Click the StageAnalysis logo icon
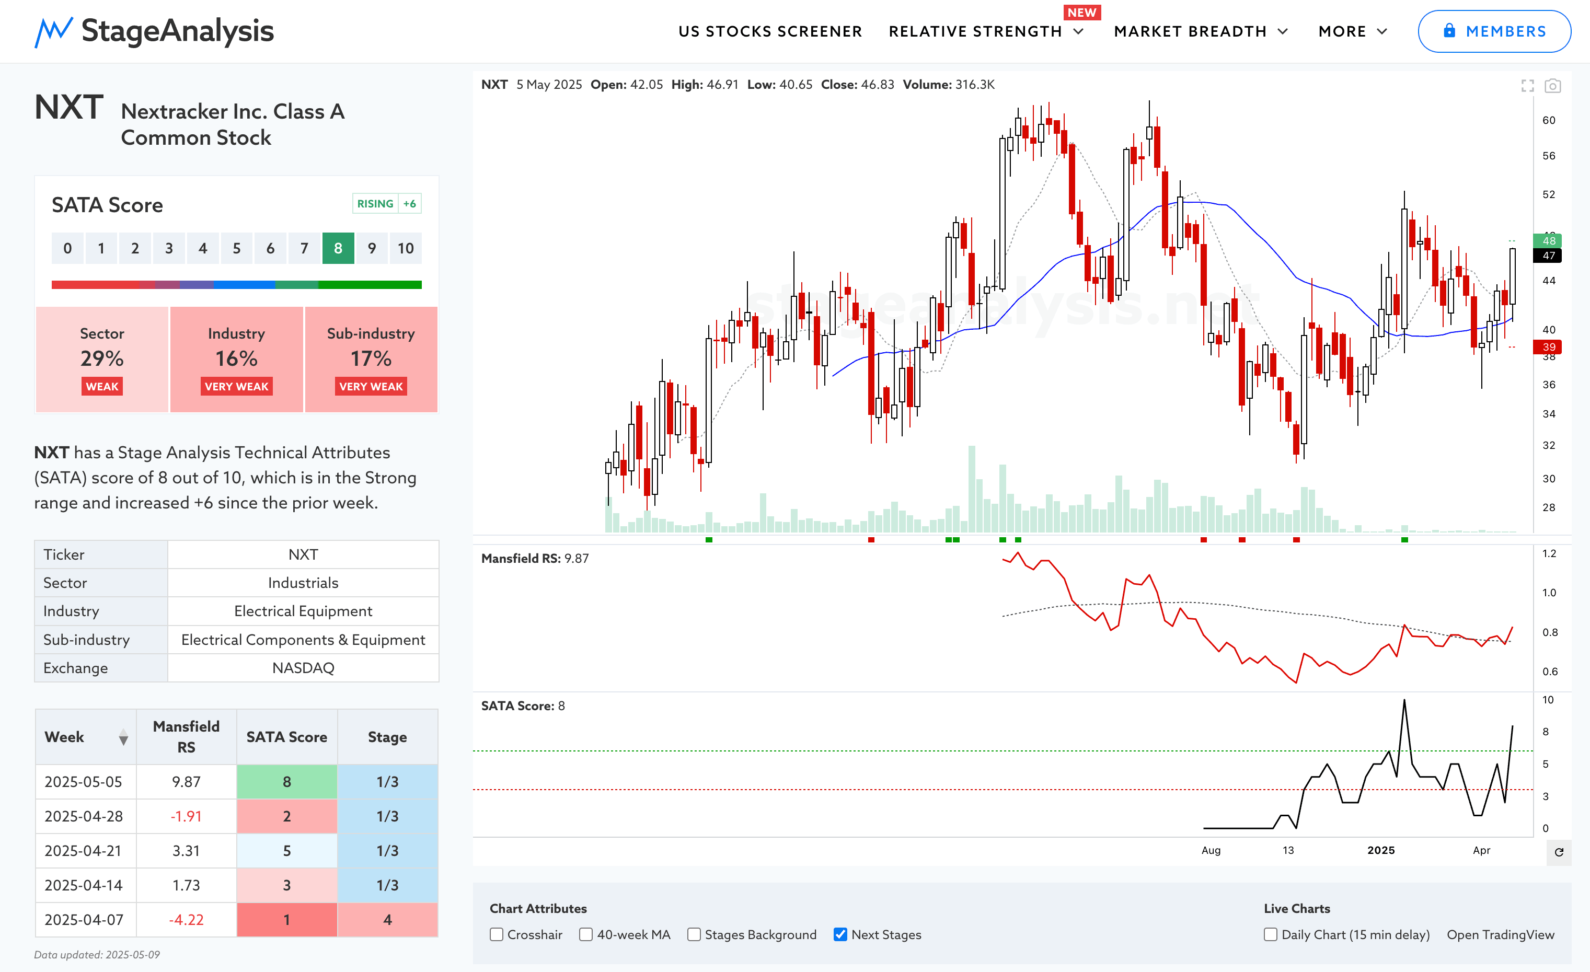Viewport: 1590px width, 972px height. 53,31
